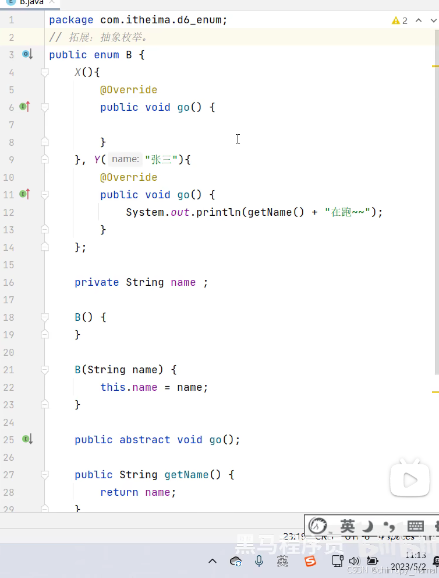Screen dimensions: 439x578
Task: Collapse the second go() method fold on line 11
Action: point(44,195)
